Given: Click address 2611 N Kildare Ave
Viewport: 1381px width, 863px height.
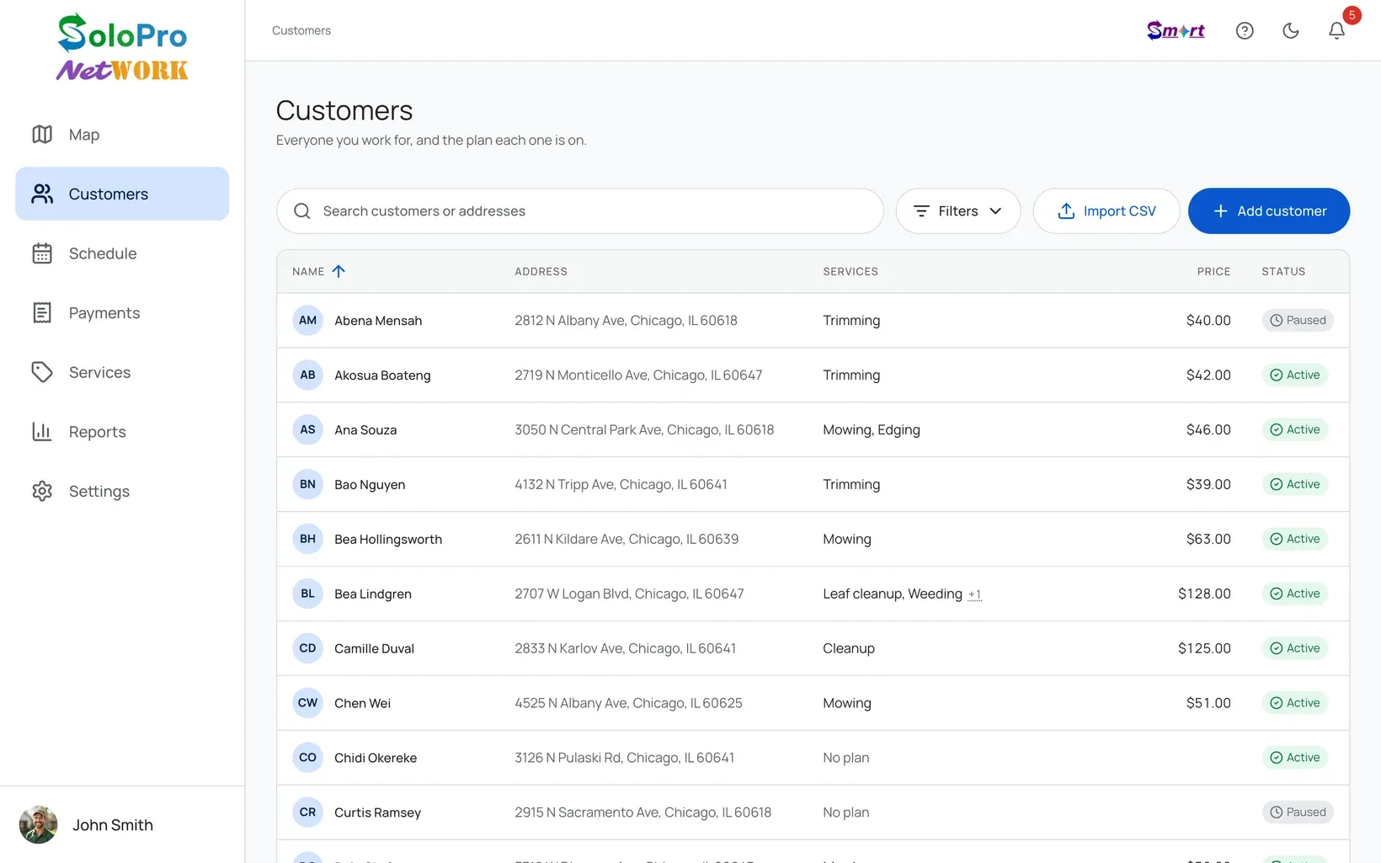Looking at the screenshot, I should click(627, 539).
